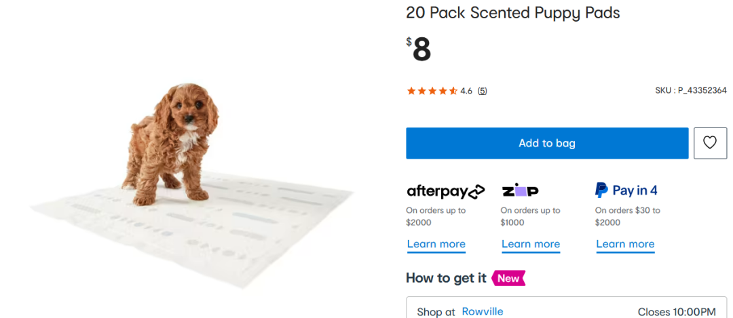Save item with the heart wishlist icon
Image resolution: width=733 pixels, height=318 pixels.
710,143
